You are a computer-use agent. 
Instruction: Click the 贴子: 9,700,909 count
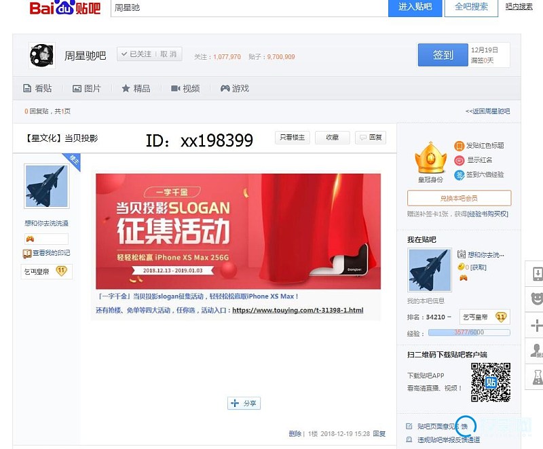coord(271,57)
